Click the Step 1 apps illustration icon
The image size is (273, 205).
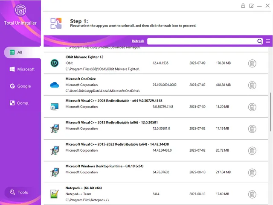56,23
